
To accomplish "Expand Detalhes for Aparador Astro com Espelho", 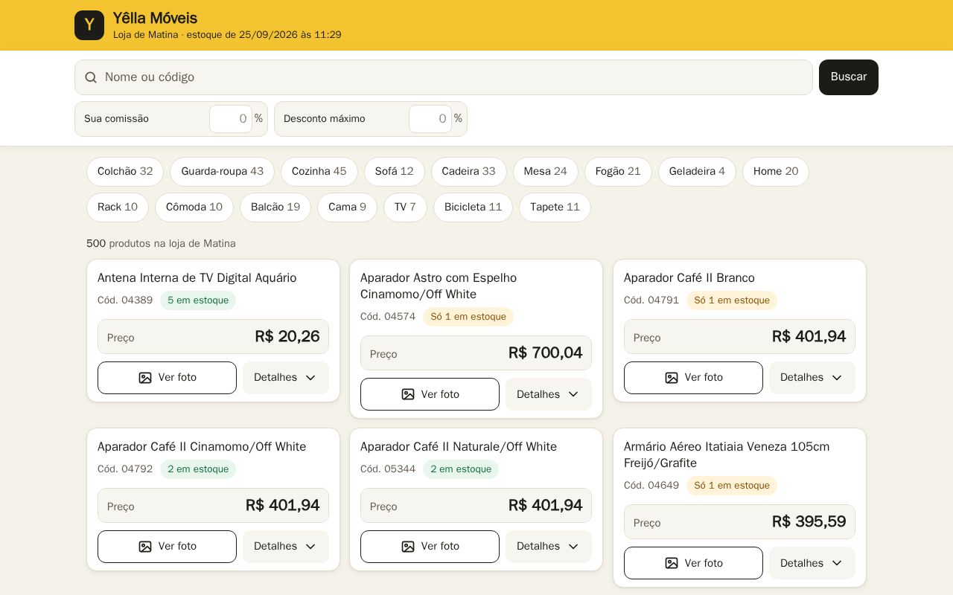I will coord(549,394).
